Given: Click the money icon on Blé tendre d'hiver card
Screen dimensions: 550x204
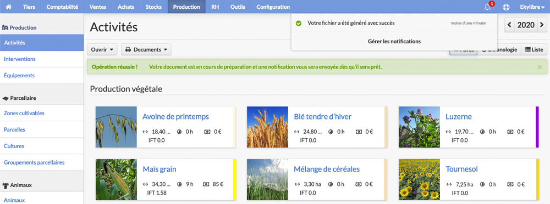Looking at the screenshot, I should click(359, 132).
